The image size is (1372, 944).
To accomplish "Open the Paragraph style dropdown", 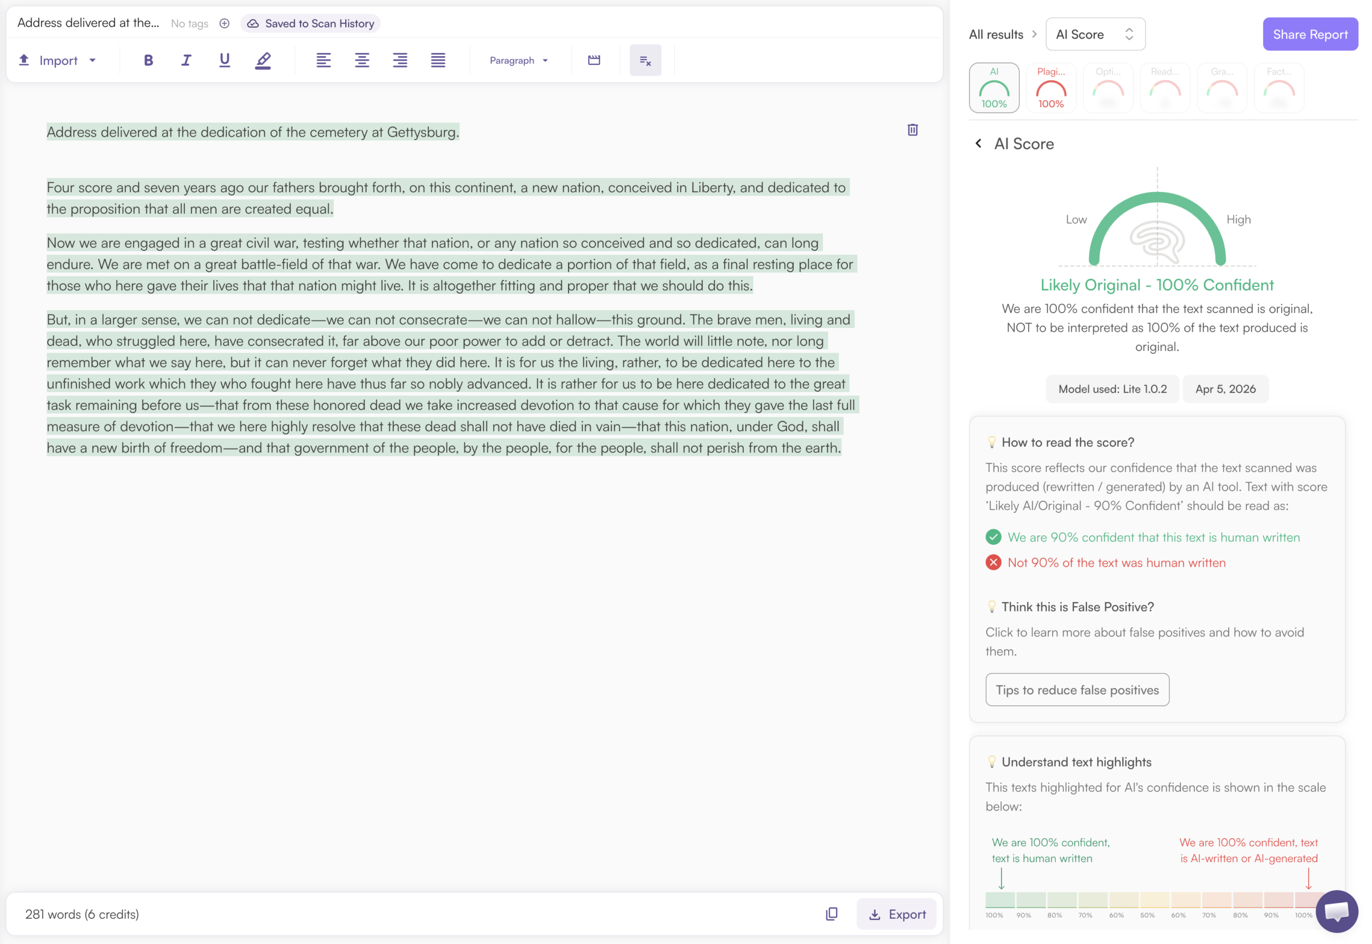I will (518, 61).
